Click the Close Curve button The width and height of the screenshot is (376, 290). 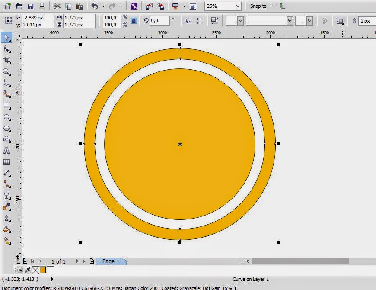click(325, 21)
